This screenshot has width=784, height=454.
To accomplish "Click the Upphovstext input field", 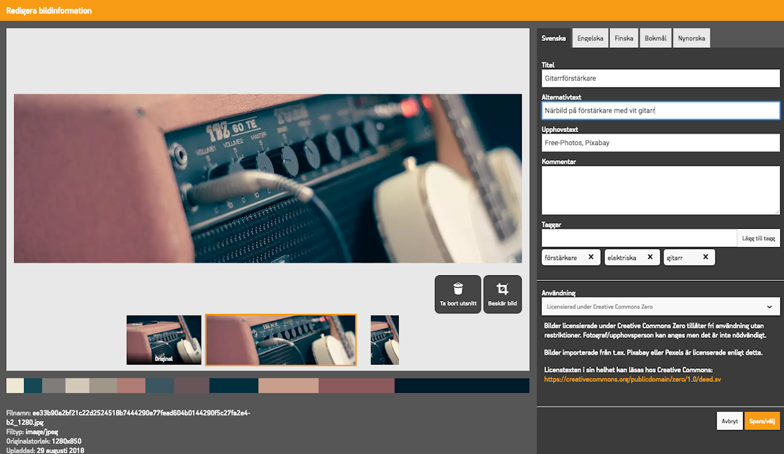I will pos(660,143).
